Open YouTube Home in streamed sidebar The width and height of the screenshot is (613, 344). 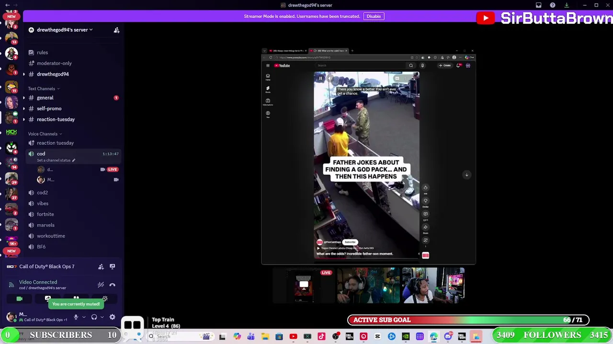coord(268,77)
